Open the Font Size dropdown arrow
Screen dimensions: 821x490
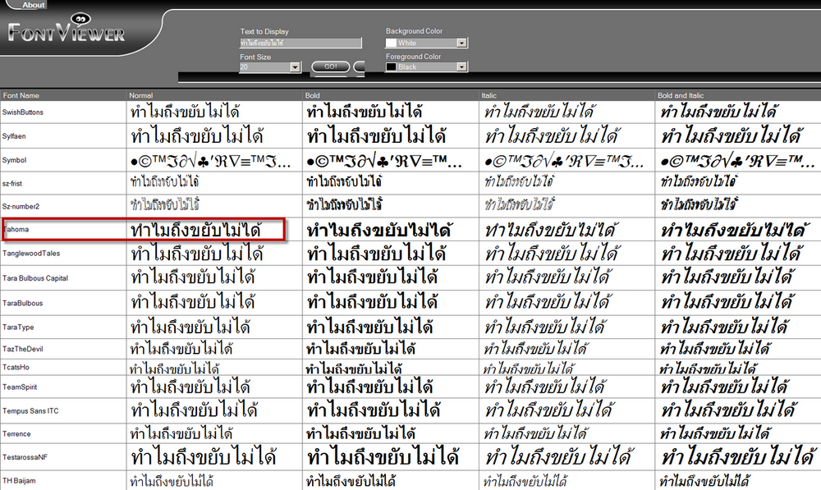coord(296,67)
